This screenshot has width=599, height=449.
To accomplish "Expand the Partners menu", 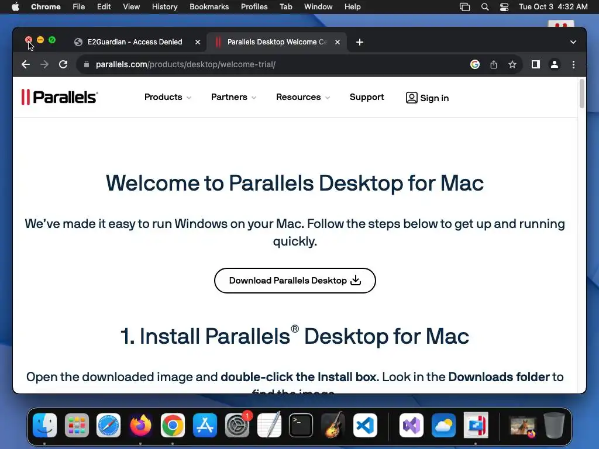I will (233, 97).
